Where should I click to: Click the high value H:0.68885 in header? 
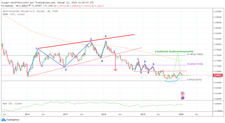[73, 6]
